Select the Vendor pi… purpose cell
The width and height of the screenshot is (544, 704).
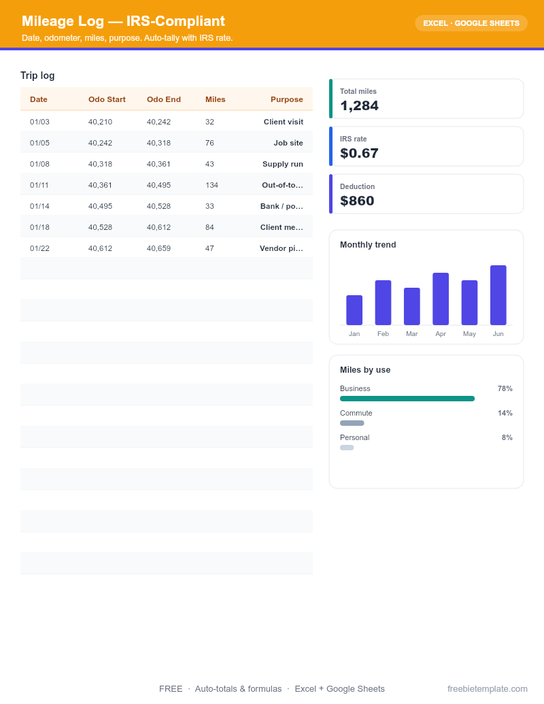[x=281, y=249]
